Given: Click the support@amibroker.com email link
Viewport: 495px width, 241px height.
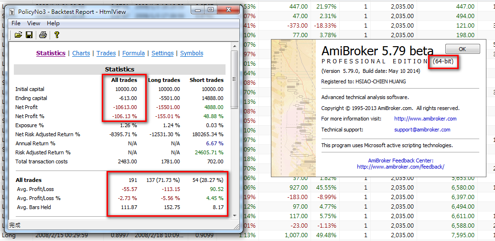Looking at the screenshot, I should coord(422,130).
